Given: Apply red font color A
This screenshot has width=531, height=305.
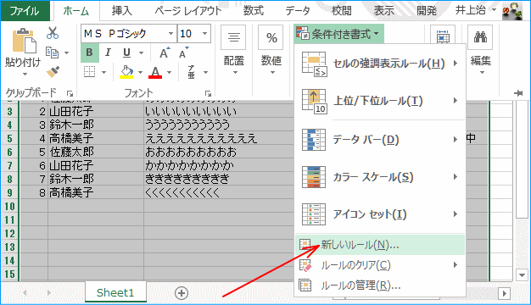Looking at the screenshot, I should click(x=155, y=72).
